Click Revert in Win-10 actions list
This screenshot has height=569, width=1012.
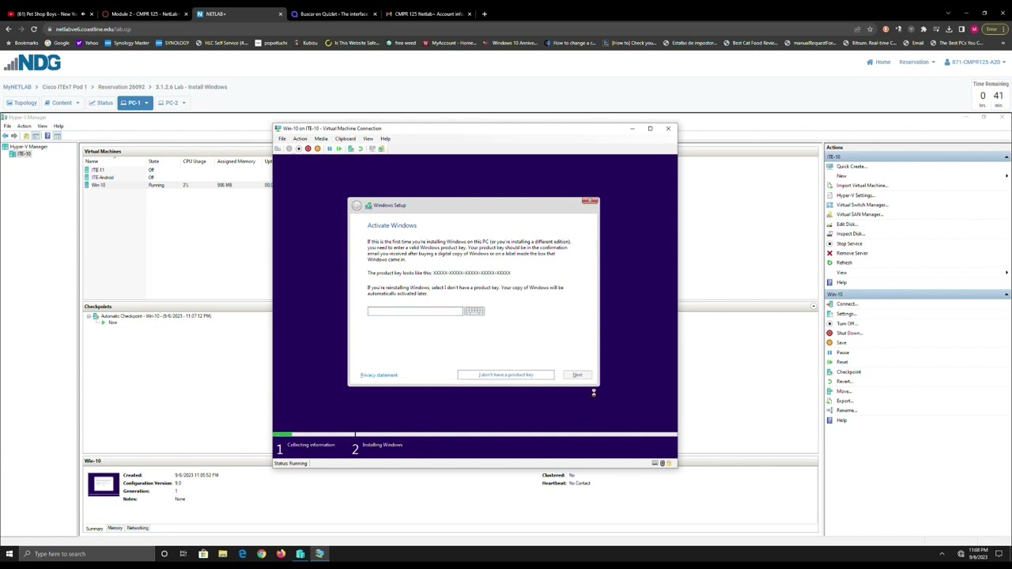844,381
